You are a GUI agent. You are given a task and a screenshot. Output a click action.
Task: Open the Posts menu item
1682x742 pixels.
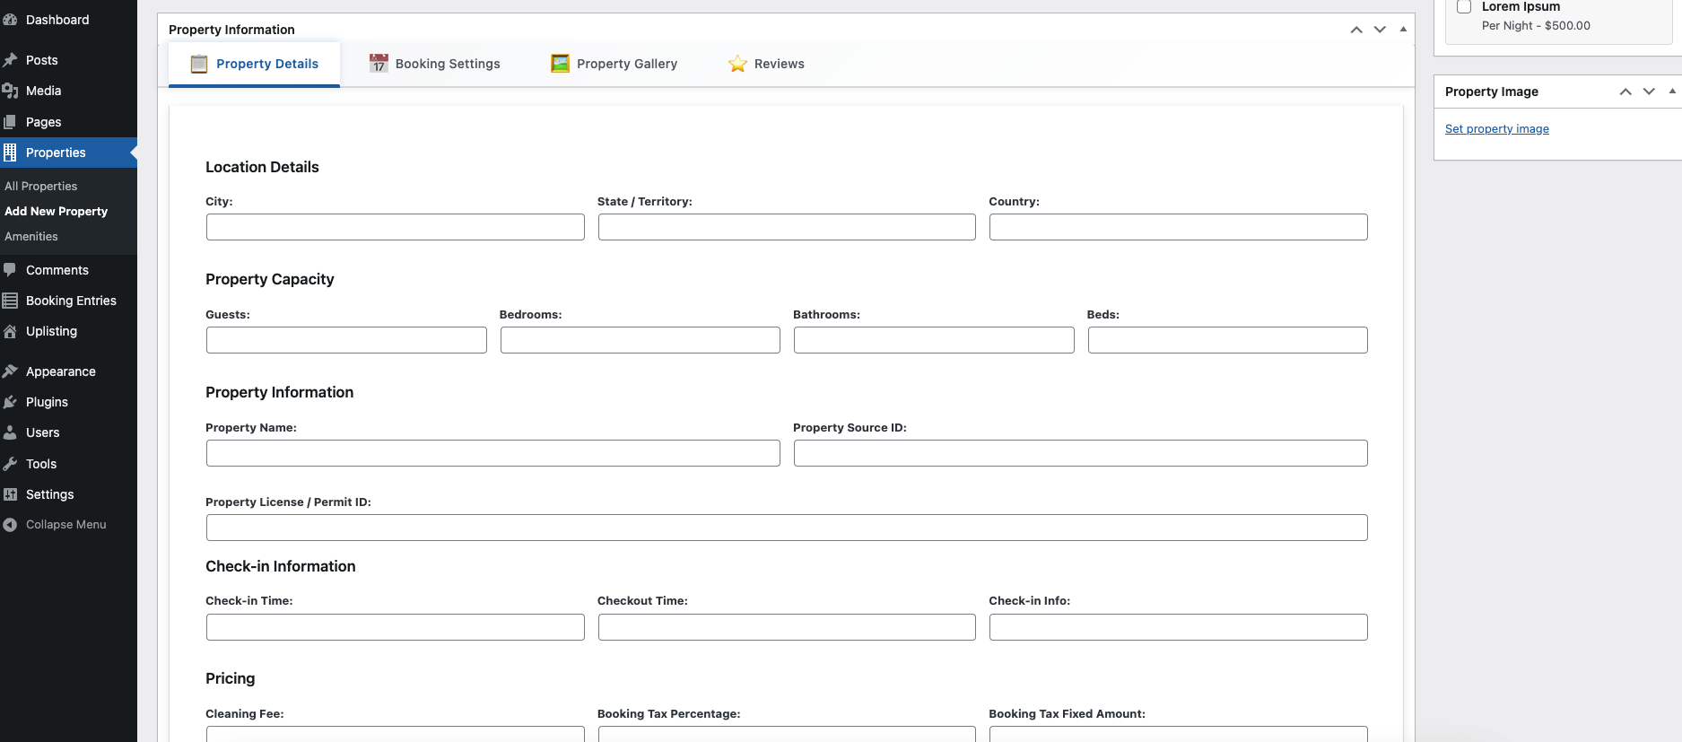tap(68, 60)
